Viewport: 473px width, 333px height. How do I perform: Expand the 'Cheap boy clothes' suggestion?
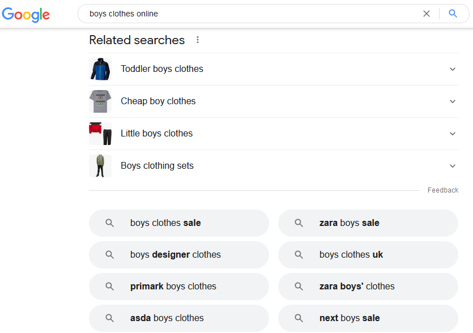453,101
